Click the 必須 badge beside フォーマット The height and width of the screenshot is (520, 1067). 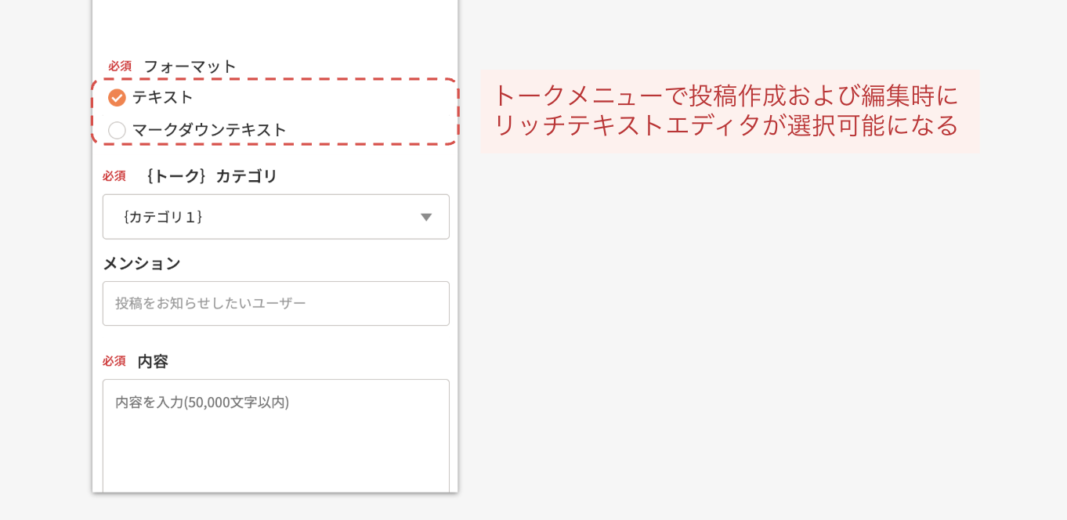pyautogui.click(x=120, y=67)
